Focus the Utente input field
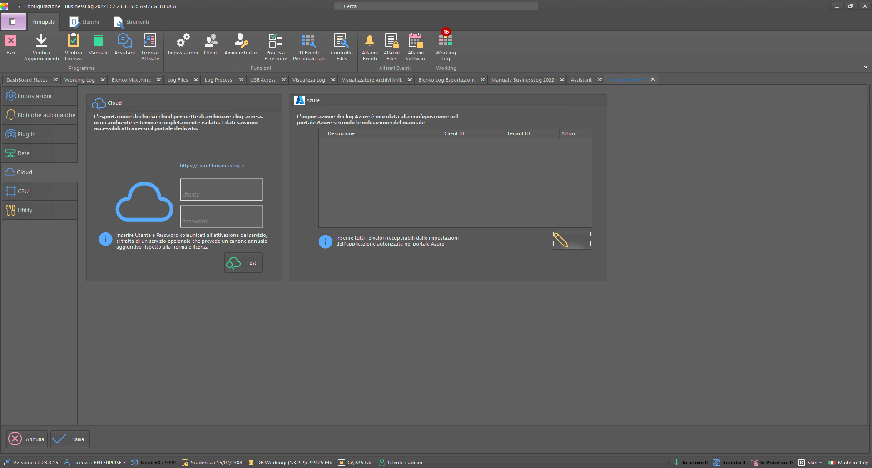 221,190
